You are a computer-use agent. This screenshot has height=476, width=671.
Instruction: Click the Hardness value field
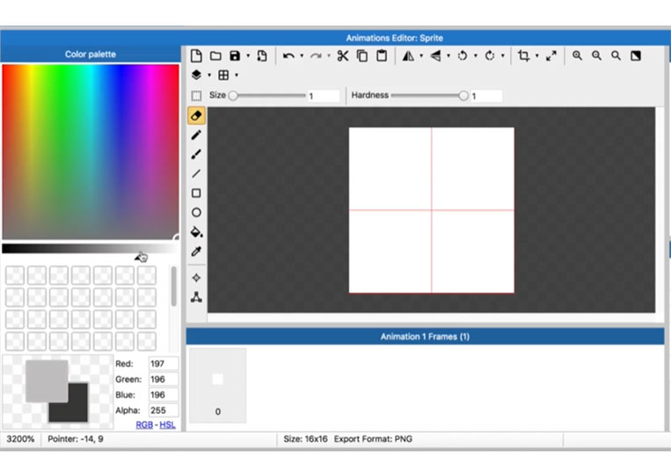(486, 96)
